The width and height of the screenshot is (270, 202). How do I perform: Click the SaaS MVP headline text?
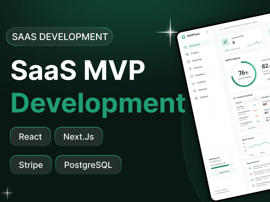click(x=78, y=70)
